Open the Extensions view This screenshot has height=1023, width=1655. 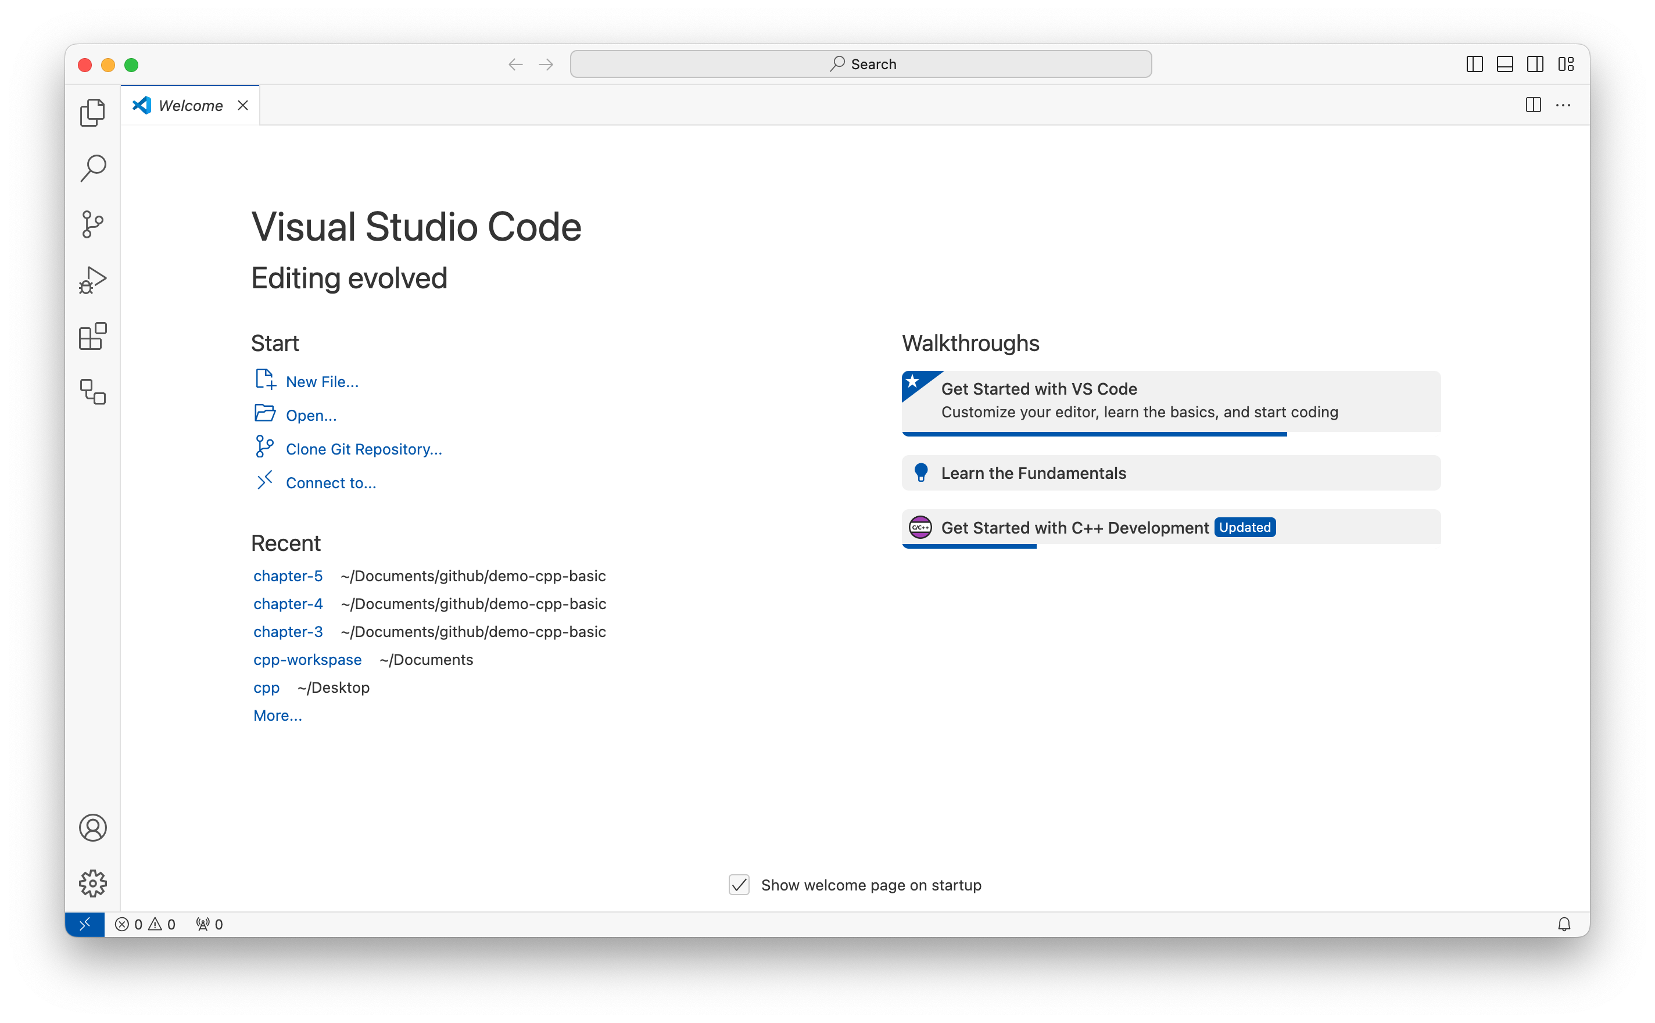coord(92,337)
